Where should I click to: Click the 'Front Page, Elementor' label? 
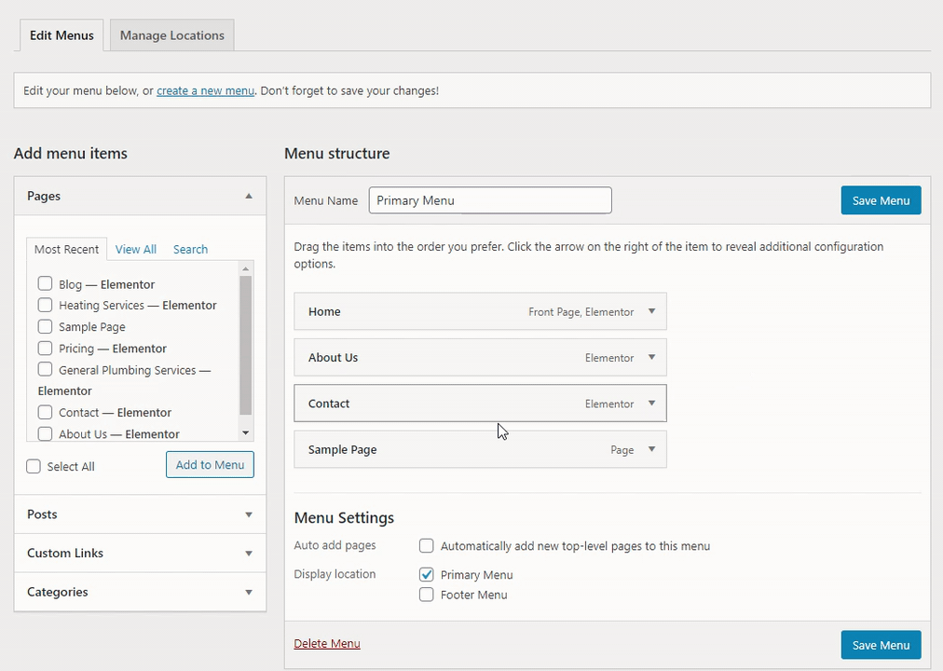581,312
